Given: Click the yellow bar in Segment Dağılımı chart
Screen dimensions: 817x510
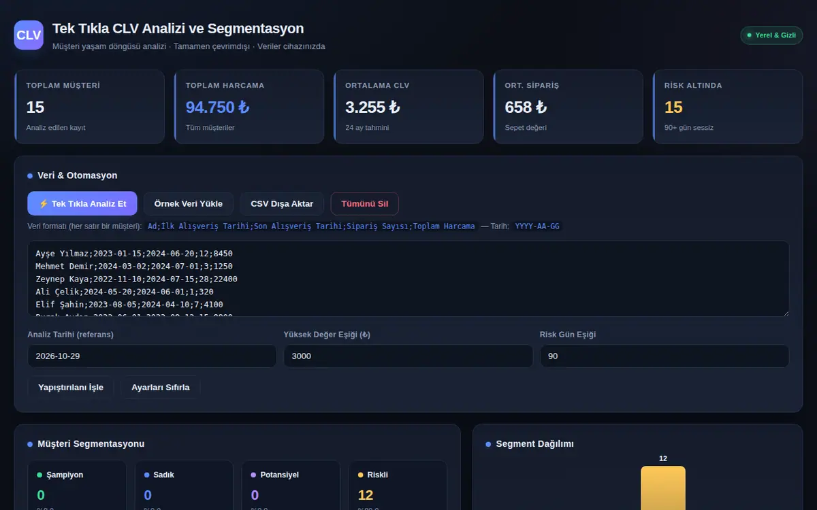Looking at the screenshot, I should click(663, 488).
